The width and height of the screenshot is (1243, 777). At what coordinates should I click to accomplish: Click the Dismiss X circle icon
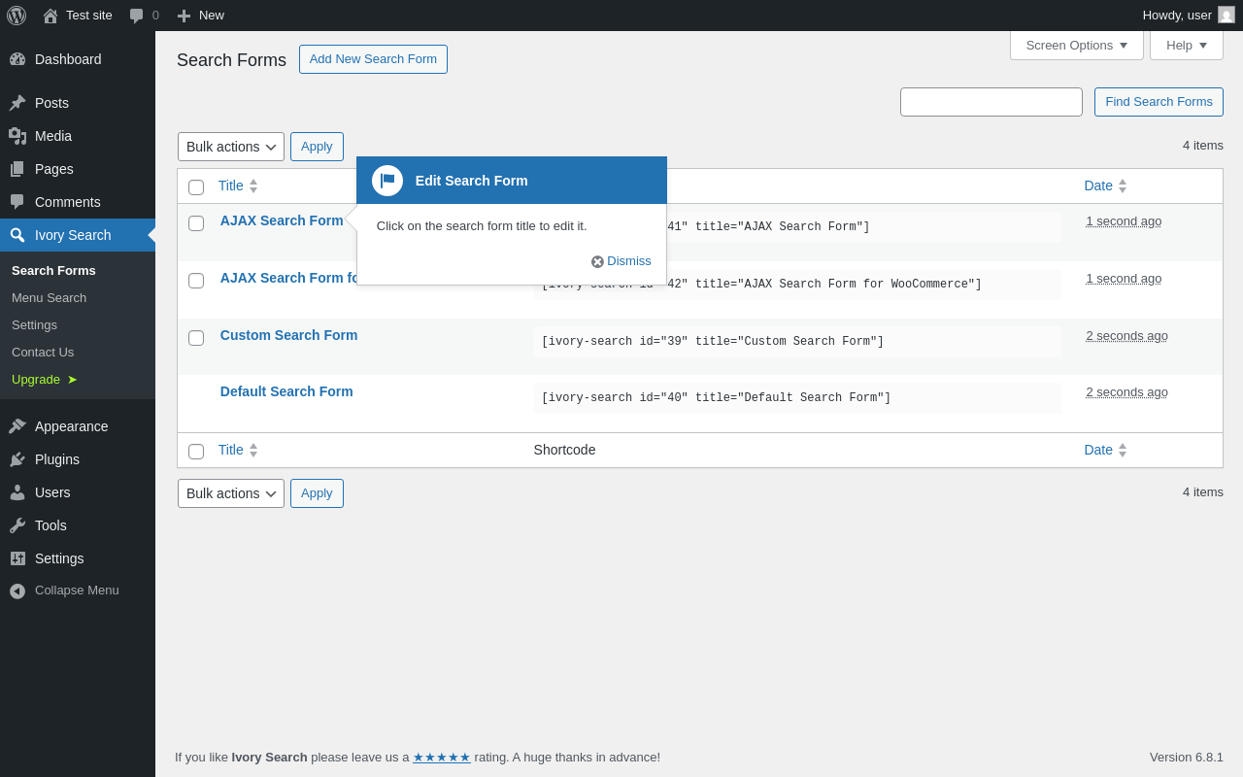[597, 262]
